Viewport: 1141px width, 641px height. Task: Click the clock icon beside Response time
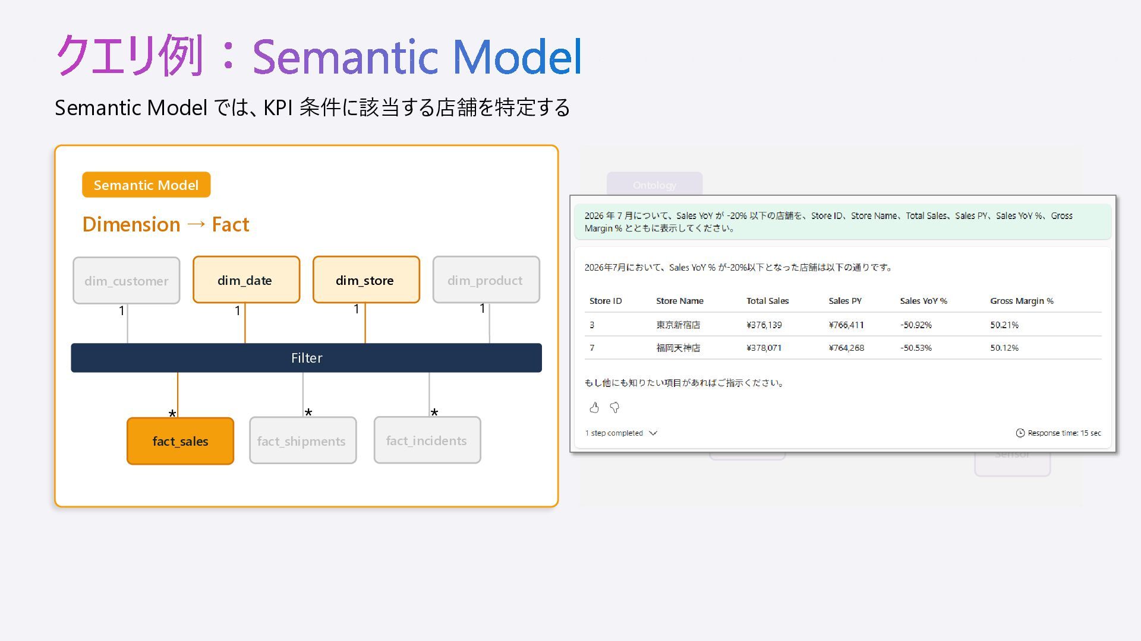tap(1020, 433)
